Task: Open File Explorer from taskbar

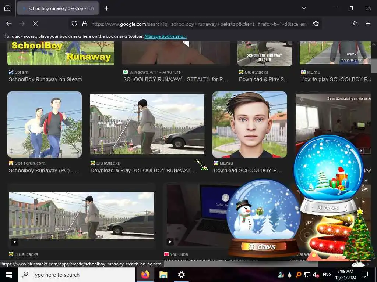Action: (163, 275)
